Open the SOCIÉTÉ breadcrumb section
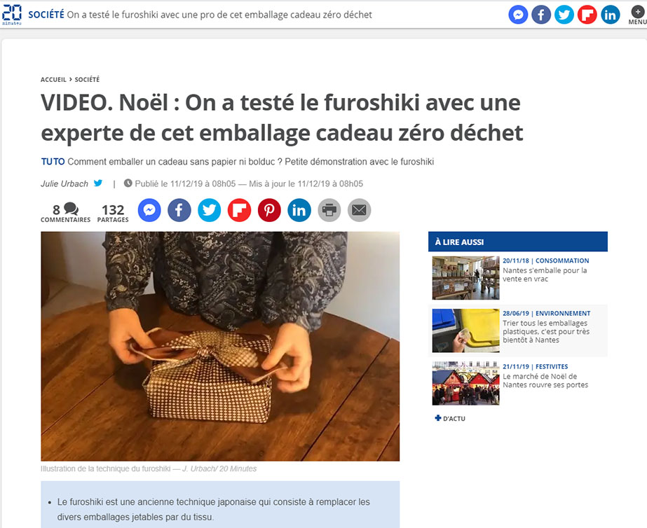Screen dimensions: 647x528 (87, 79)
